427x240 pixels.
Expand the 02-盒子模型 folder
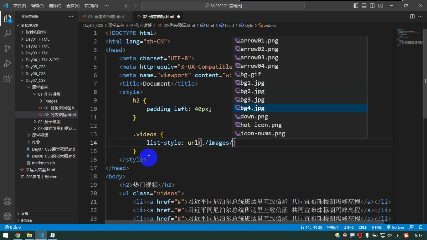[x=47, y=122]
